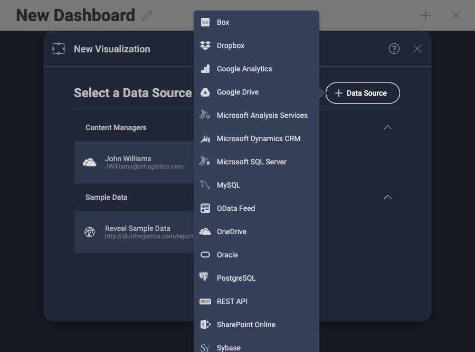Choose Microsoft SQL Server data source
Screen dimensions: 475x352
[x=256, y=162]
